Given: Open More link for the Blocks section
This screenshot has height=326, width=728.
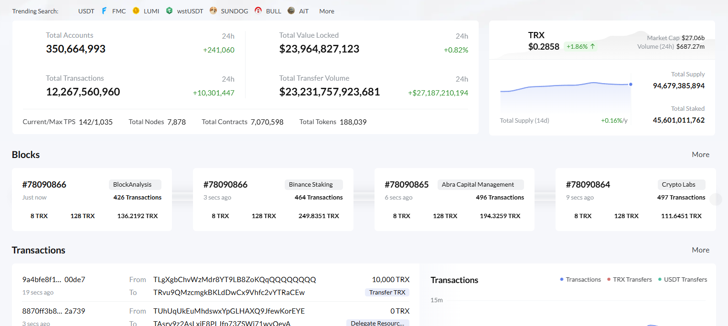Looking at the screenshot, I should [700, 155].
